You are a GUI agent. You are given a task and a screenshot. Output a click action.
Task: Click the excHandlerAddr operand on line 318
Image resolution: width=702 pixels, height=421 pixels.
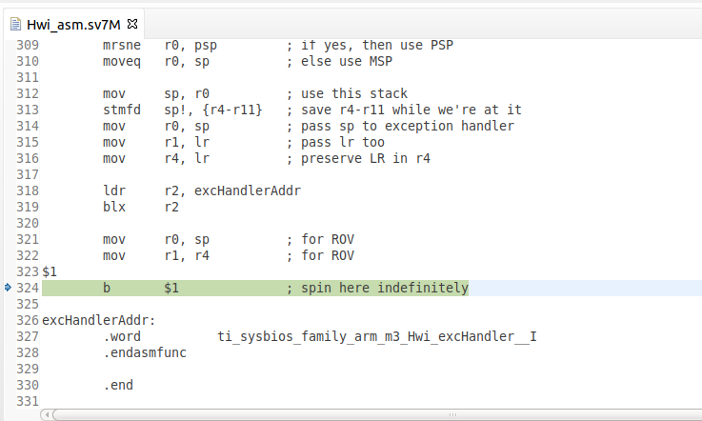coord(248,190)
